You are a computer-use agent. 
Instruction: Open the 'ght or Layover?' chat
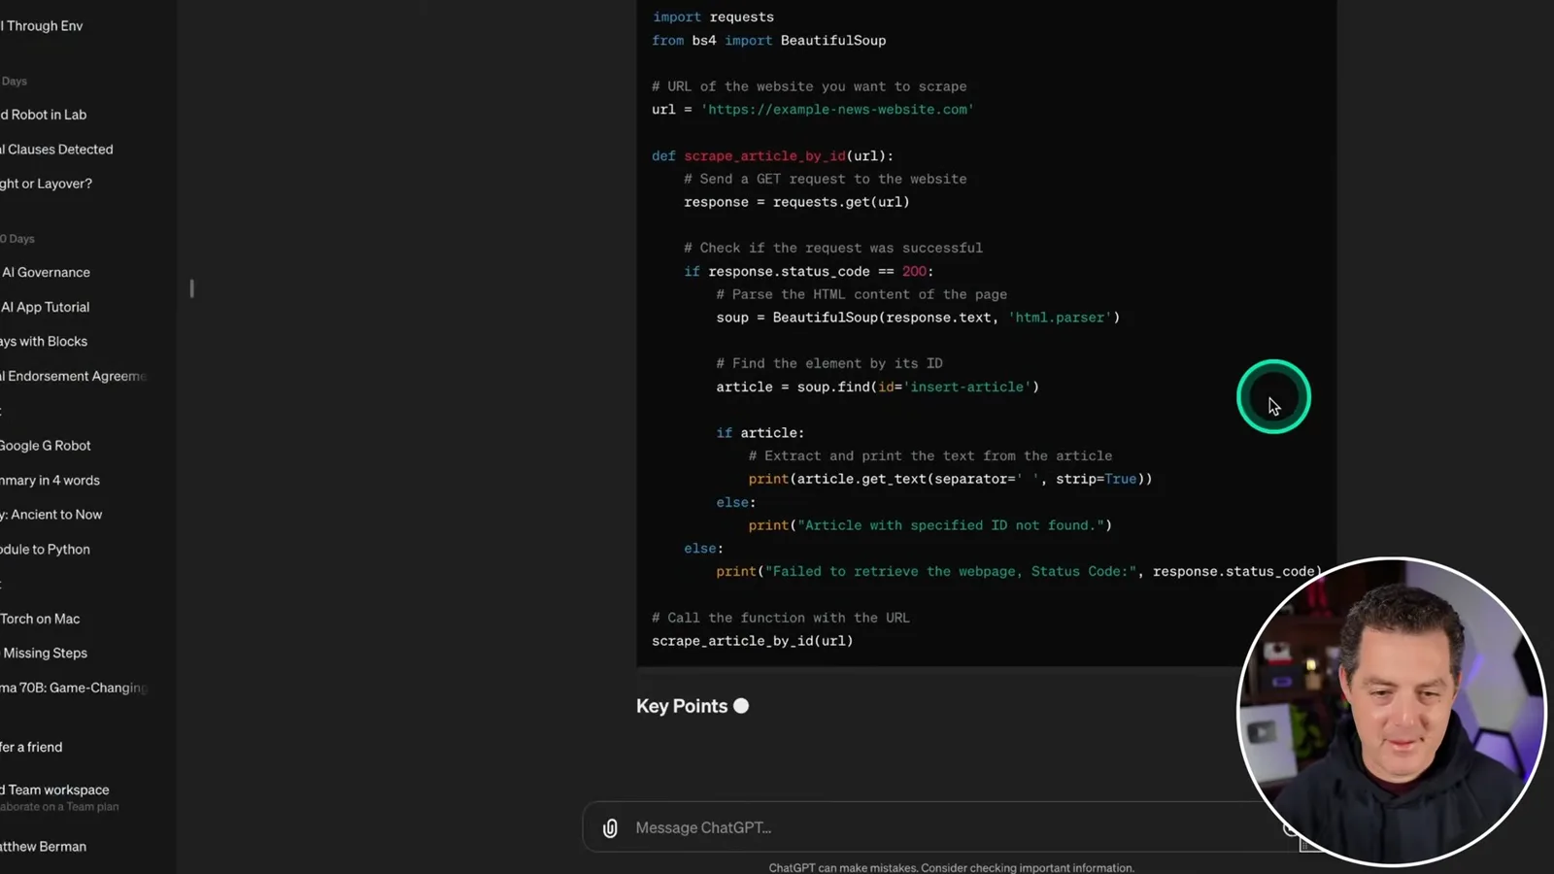point(46,184)
